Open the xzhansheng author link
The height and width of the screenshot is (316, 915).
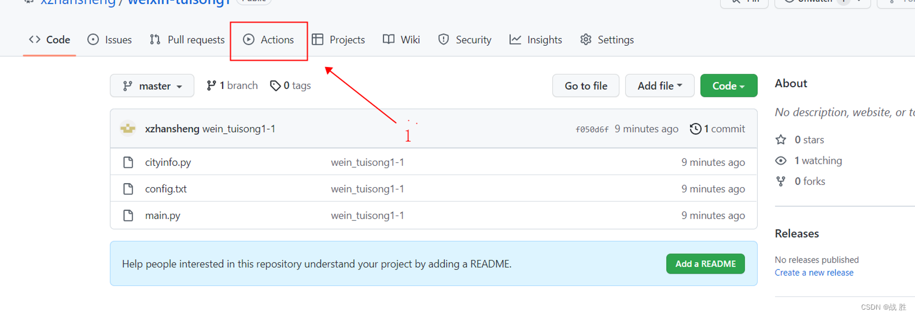click(x=172, y=129)
